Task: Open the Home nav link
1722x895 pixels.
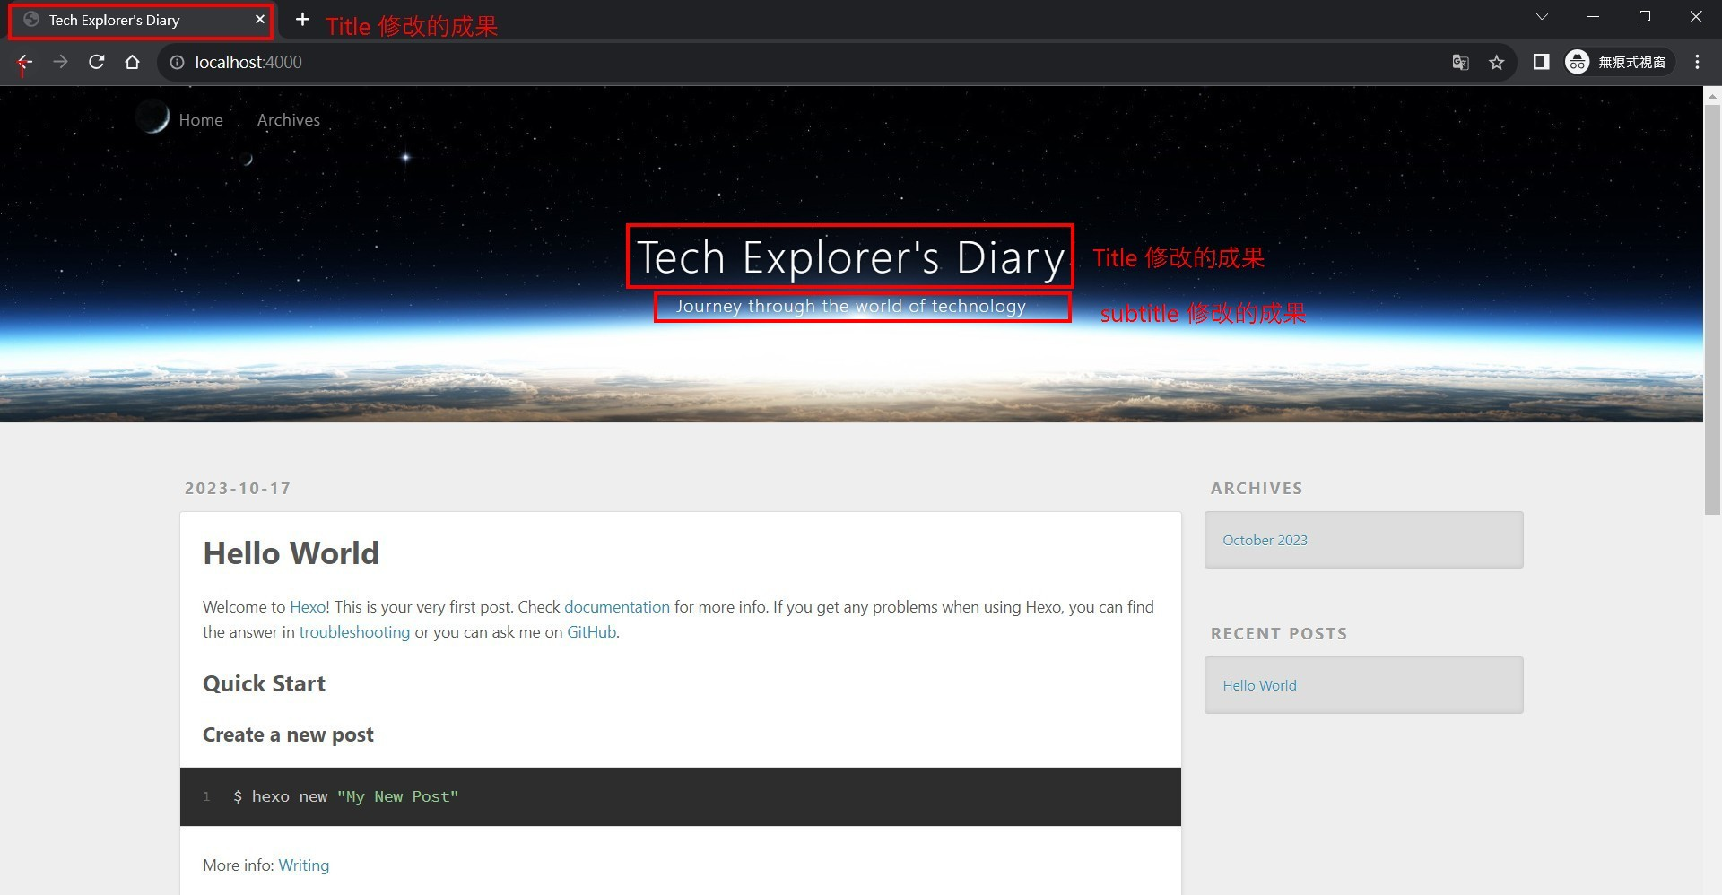Action: tap(201, 119)
